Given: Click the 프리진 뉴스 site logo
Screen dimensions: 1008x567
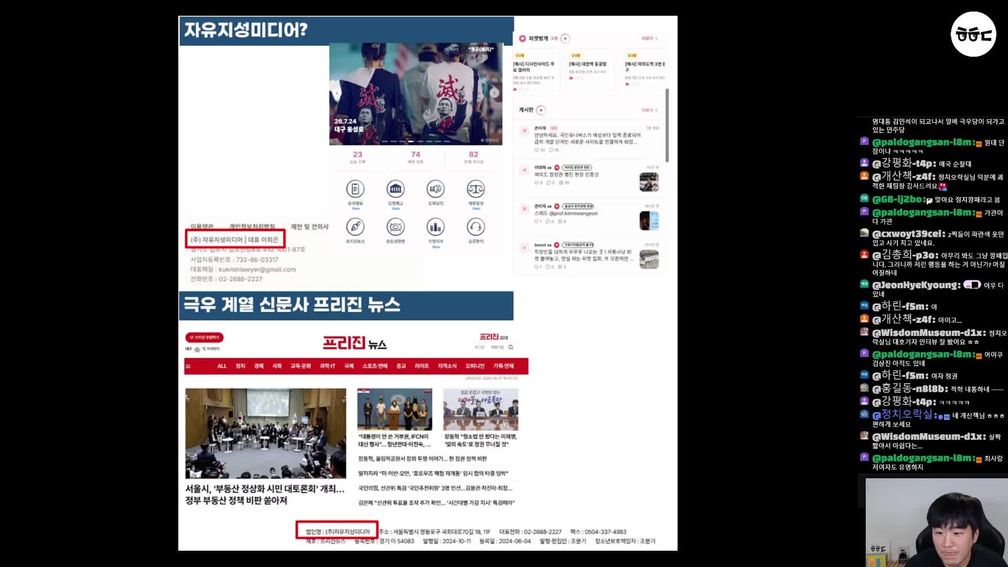Looking at the screenshot, I should [355, 344].
